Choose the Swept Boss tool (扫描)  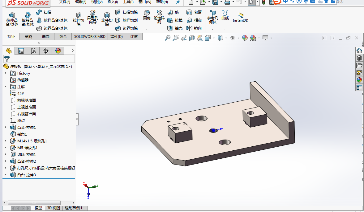coord(44,12)
